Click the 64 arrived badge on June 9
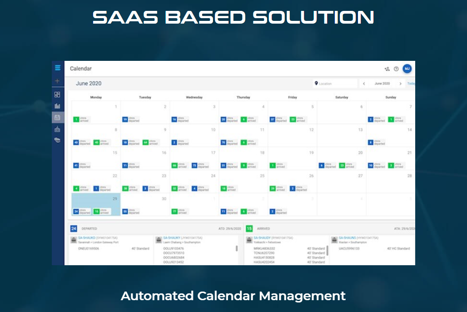 coord(150,143)
